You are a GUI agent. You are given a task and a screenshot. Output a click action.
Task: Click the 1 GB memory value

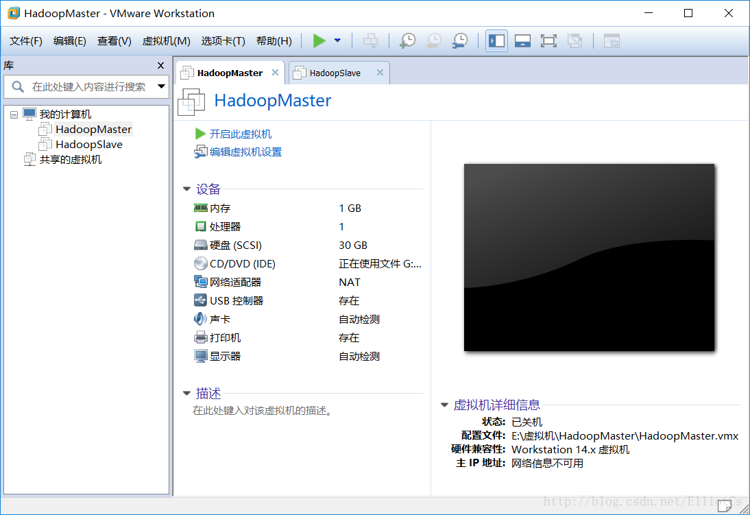[x=350, y=208]
